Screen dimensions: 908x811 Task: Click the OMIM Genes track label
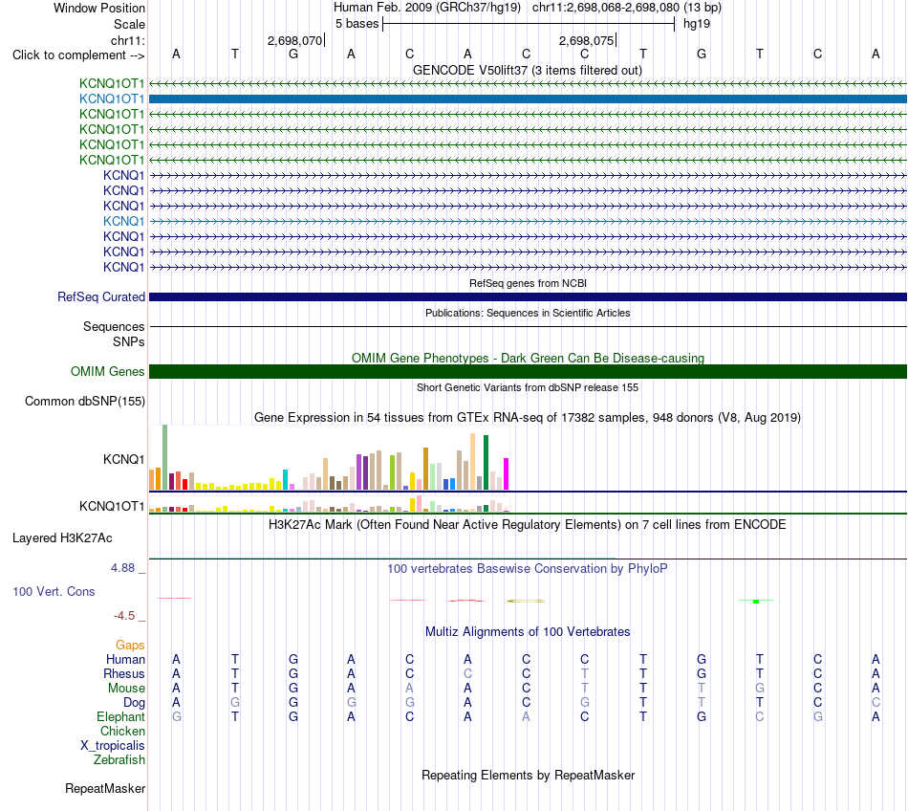click(108, 371)
